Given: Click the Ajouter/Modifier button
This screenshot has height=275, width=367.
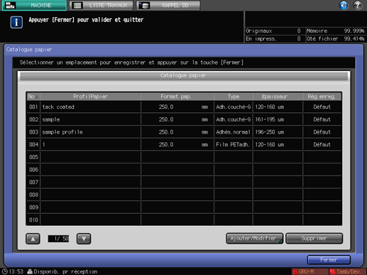Looking at the screenshot, I should pyautogui.click(x=255, y=238).
